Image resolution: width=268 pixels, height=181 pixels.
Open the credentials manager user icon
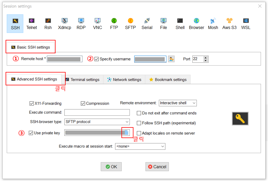pyautogui.click(x=171, y=59)
